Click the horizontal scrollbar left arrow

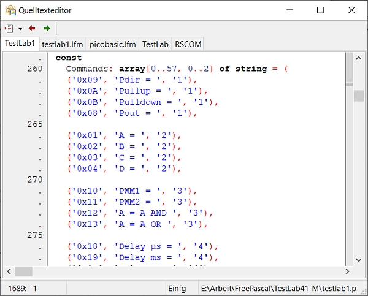9,271
